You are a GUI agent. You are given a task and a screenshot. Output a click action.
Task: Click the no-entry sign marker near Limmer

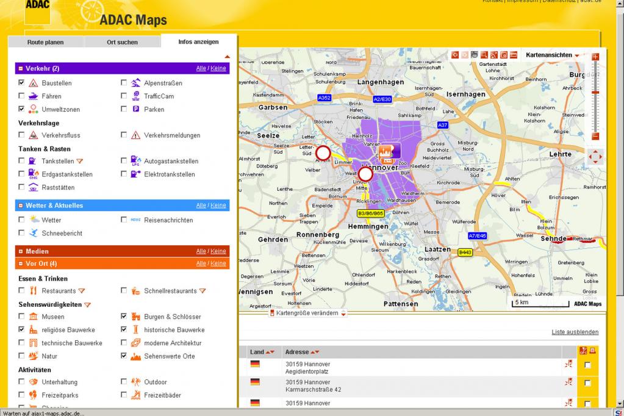tap(323, 153)
